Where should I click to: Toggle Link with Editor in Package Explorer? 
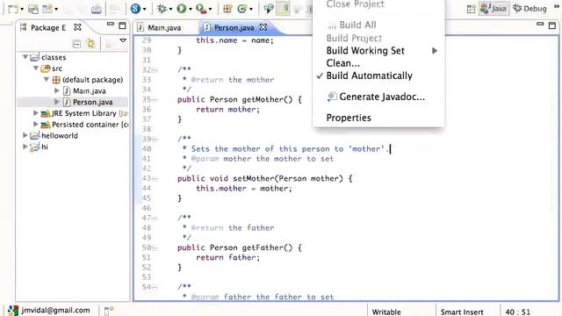(90, 44)
